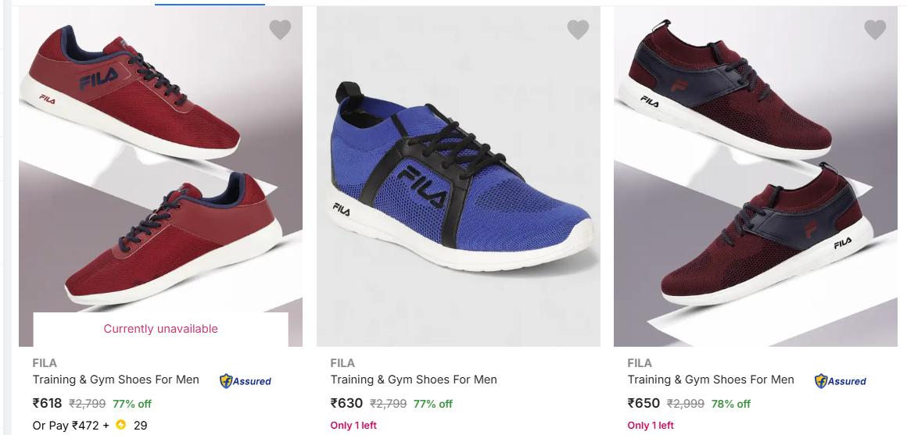Viewport: 907px width, 435px height.
Task: Add the ₹650 maroon knit shoes to wishlist
Action: coord(875,30)
